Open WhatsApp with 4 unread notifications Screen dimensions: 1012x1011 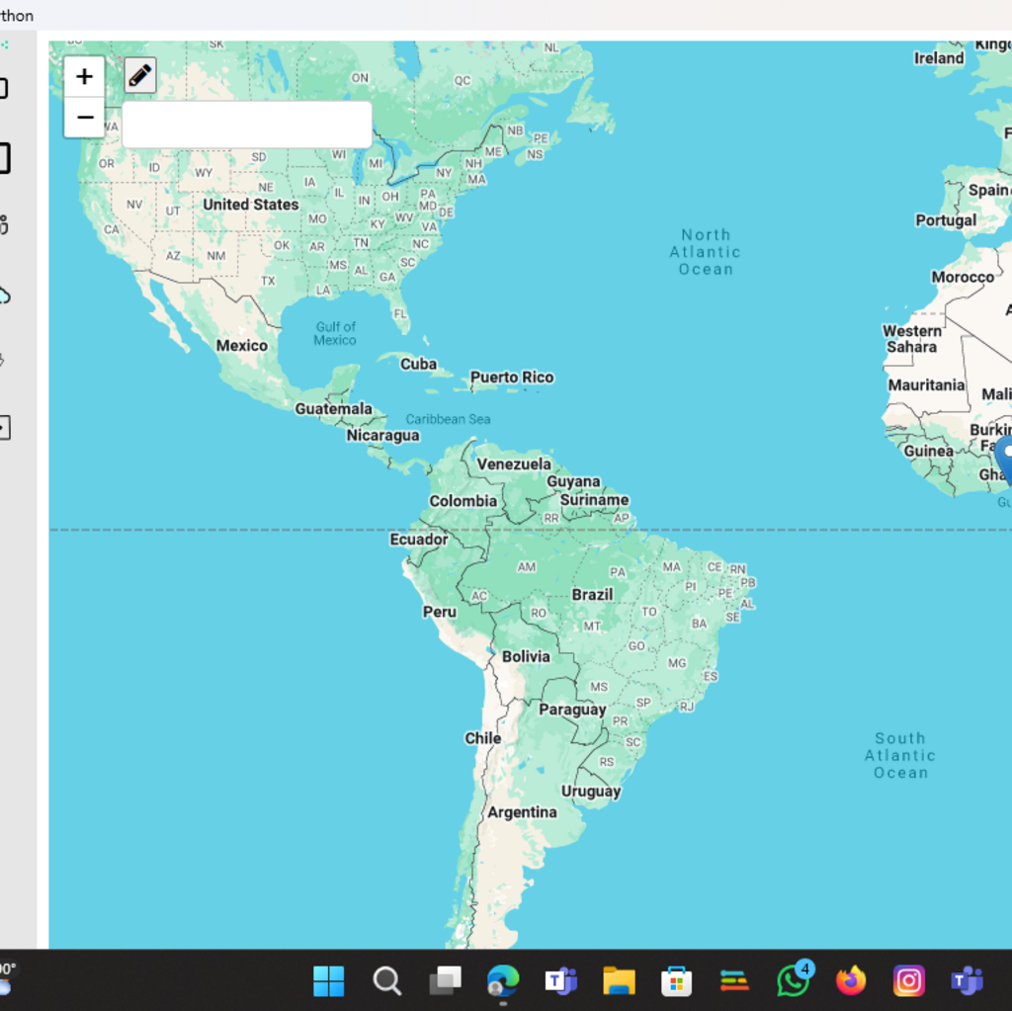click(793, 980)
